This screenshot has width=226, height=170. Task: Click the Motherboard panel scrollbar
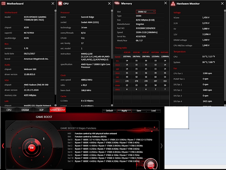(55, 53)
